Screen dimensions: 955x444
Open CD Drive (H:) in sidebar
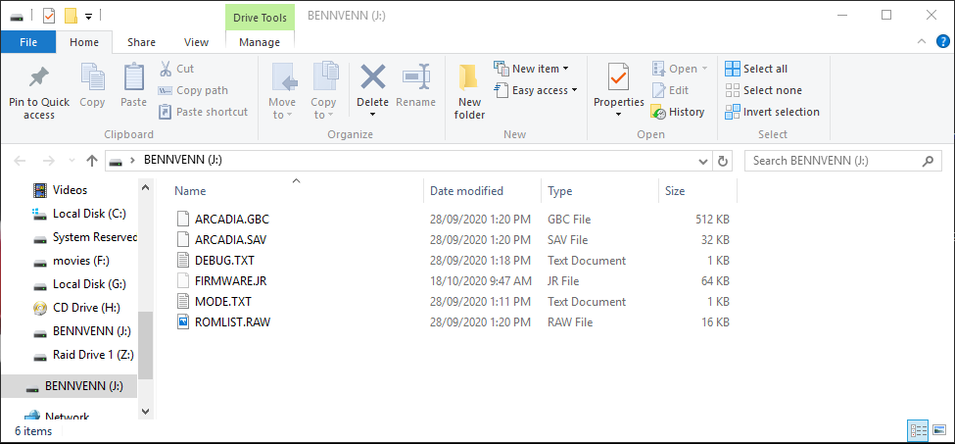click(88, 308)
